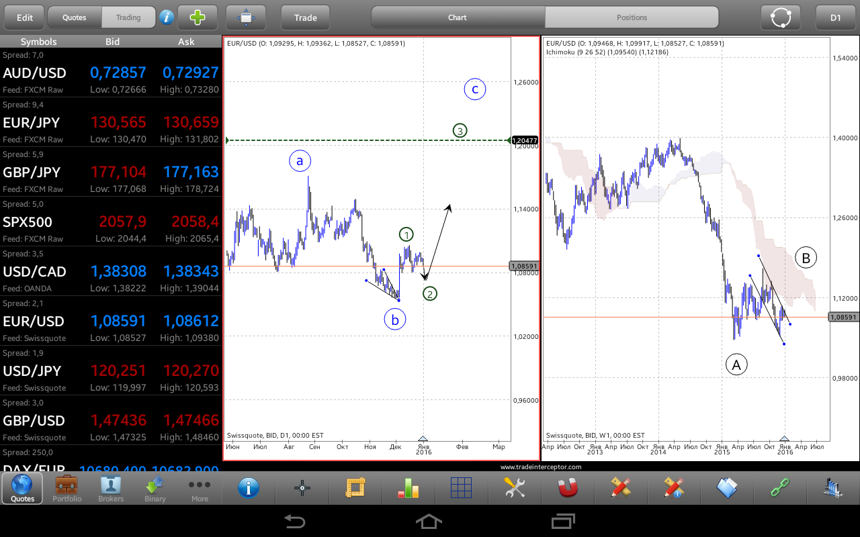Open the indicators chart icon

pos(833,488)
